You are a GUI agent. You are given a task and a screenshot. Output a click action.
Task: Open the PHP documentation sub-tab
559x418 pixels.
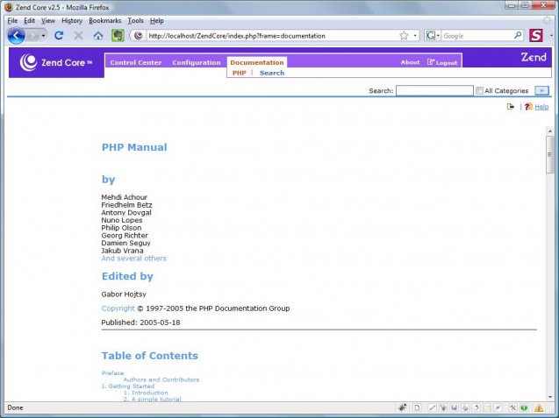pyautogui.click(x=240, y=73)
